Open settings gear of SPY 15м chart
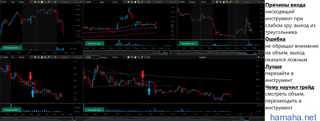This screenshot has width=320, height=121. (76, 2)
